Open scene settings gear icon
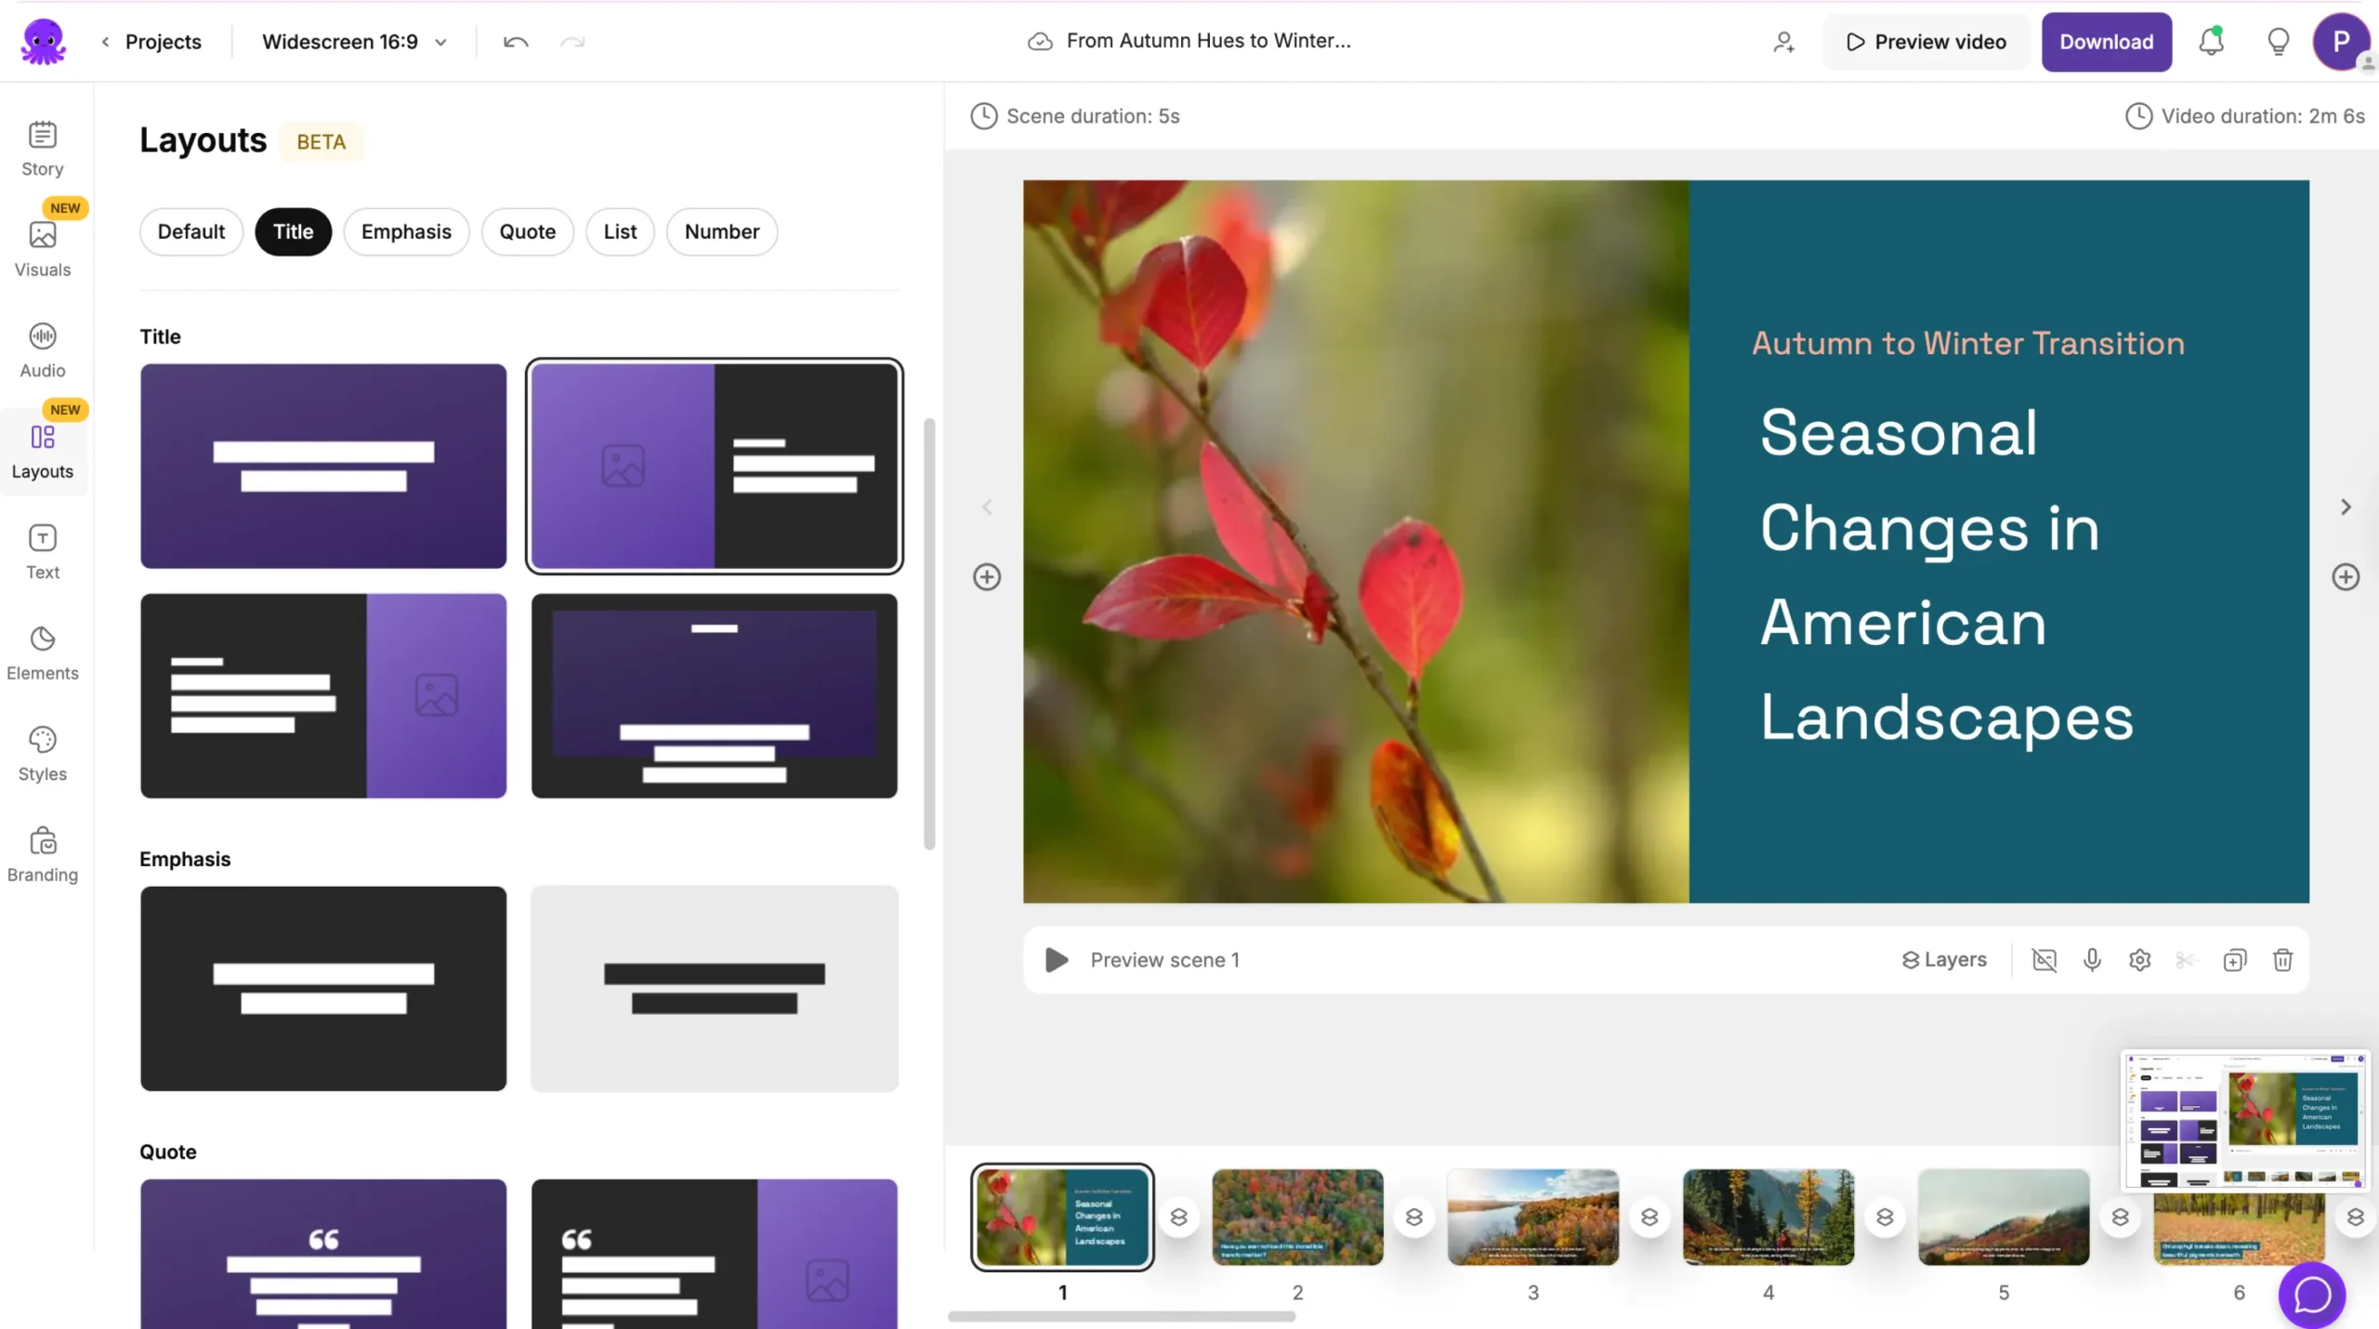 2139,960
